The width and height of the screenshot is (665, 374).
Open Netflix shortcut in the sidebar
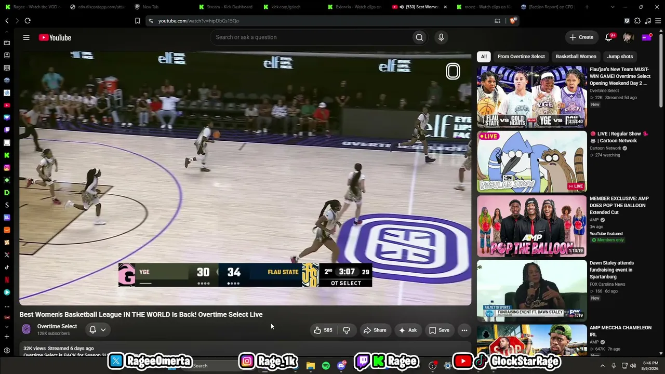point(7,279)
